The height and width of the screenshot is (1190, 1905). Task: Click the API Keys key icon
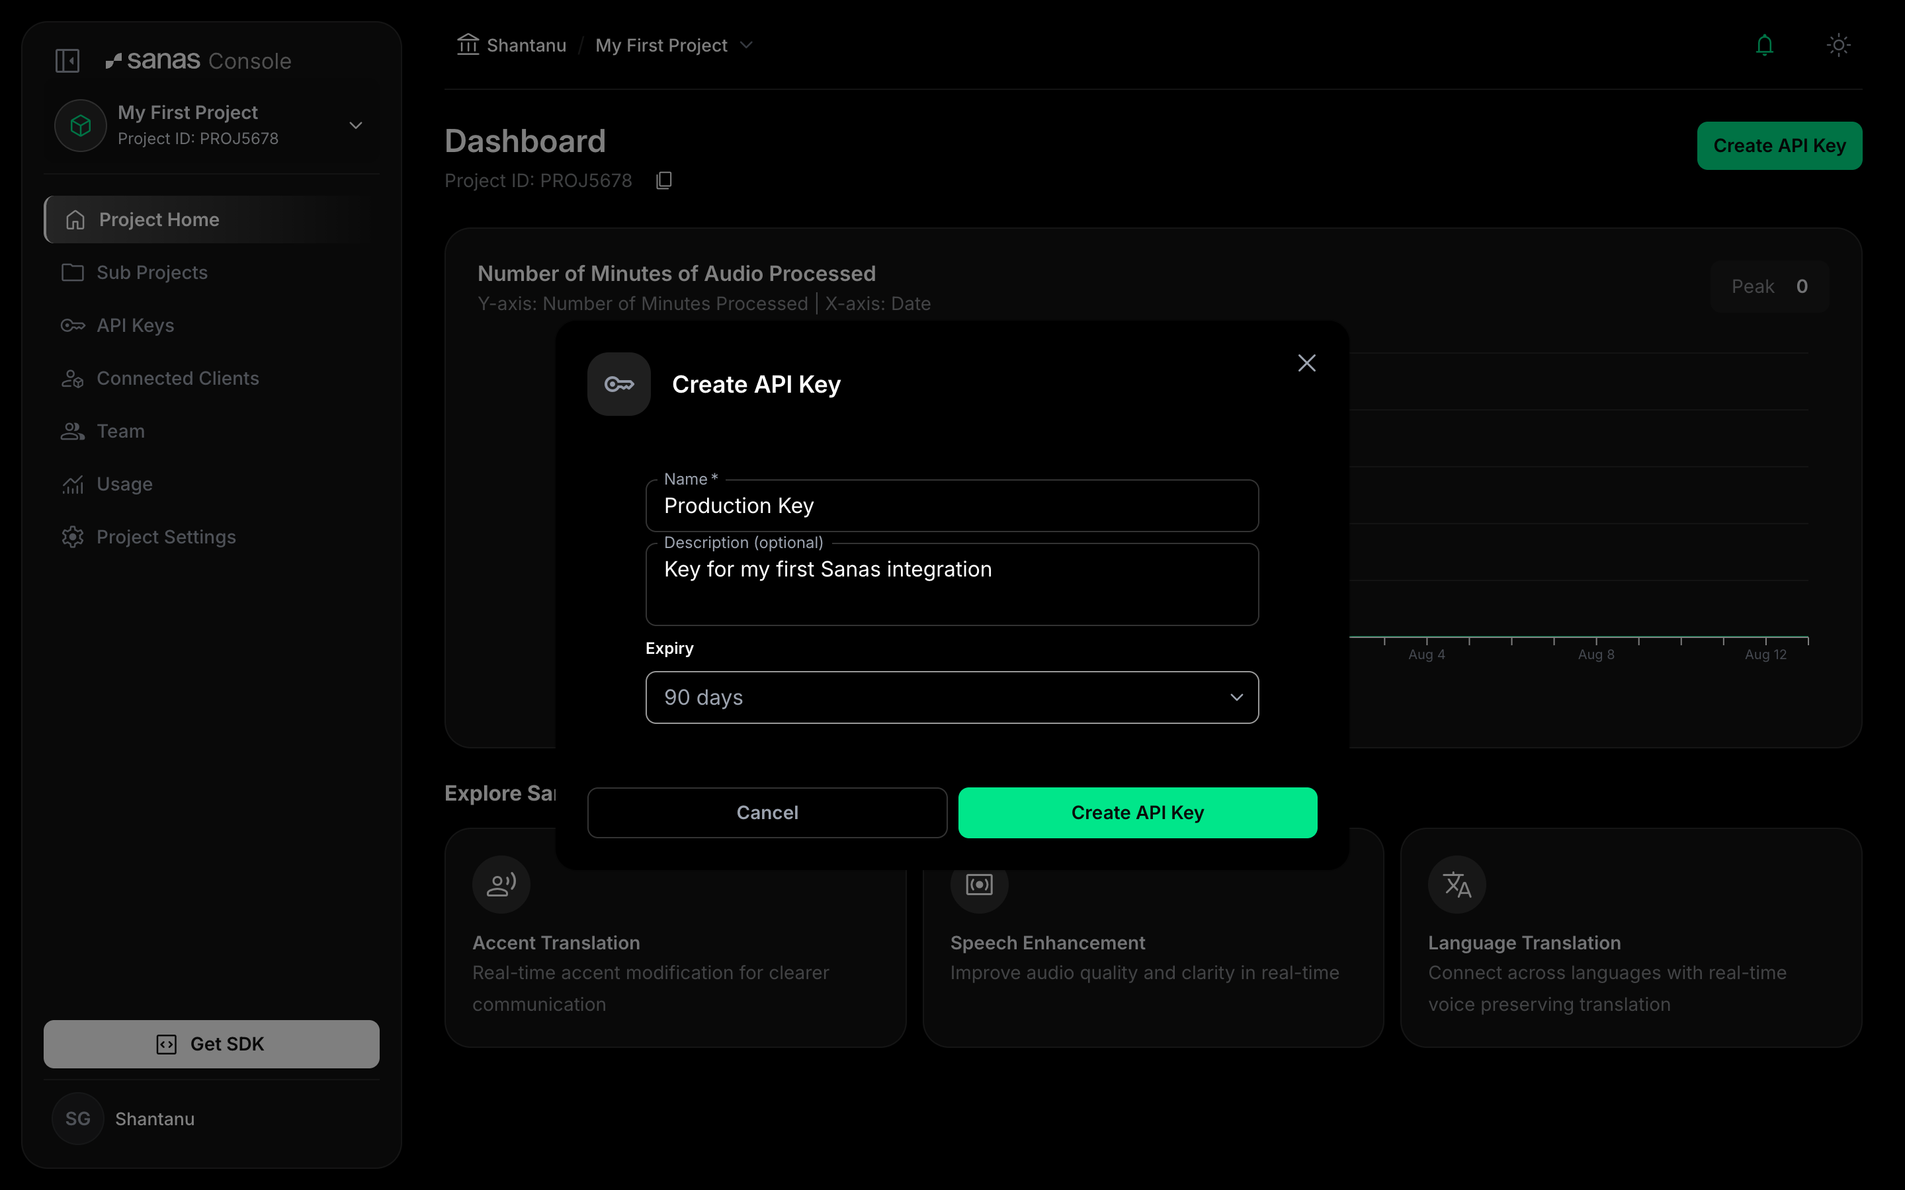tap(72, 325)
